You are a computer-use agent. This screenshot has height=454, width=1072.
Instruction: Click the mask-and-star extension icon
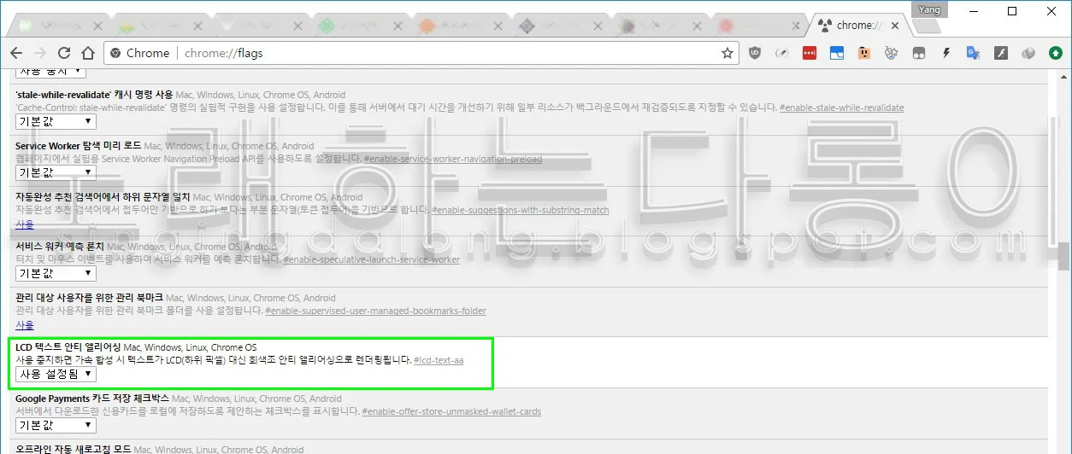(891, 53)
